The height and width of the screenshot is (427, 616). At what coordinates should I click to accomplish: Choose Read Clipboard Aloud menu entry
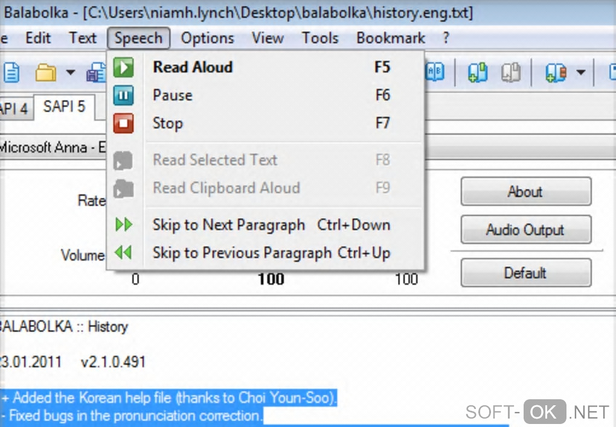click(266, 188)
